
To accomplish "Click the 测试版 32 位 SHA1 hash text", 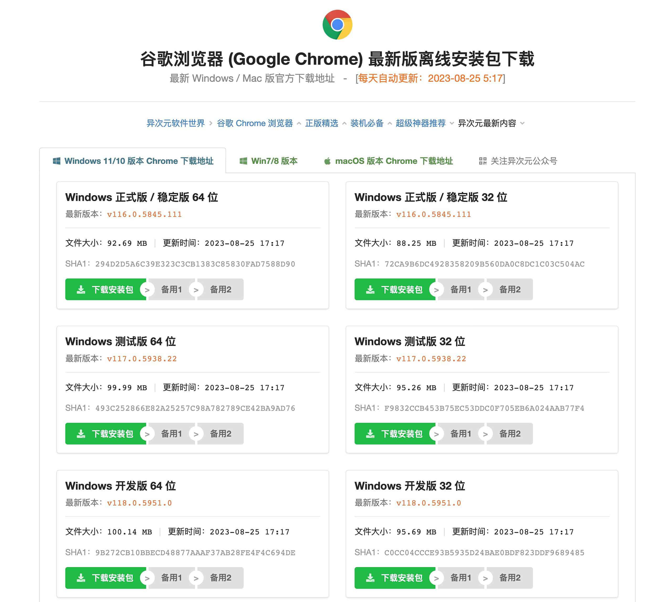I will pyautogui.click(x=484, y=408).
